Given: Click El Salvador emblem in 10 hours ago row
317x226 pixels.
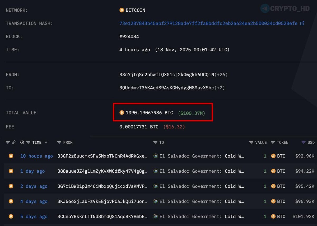Looking at the screenshot, I should click(156, 156).
